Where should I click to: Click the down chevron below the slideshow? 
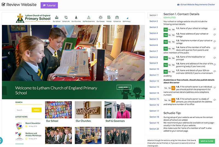click(x=73, y=77)
